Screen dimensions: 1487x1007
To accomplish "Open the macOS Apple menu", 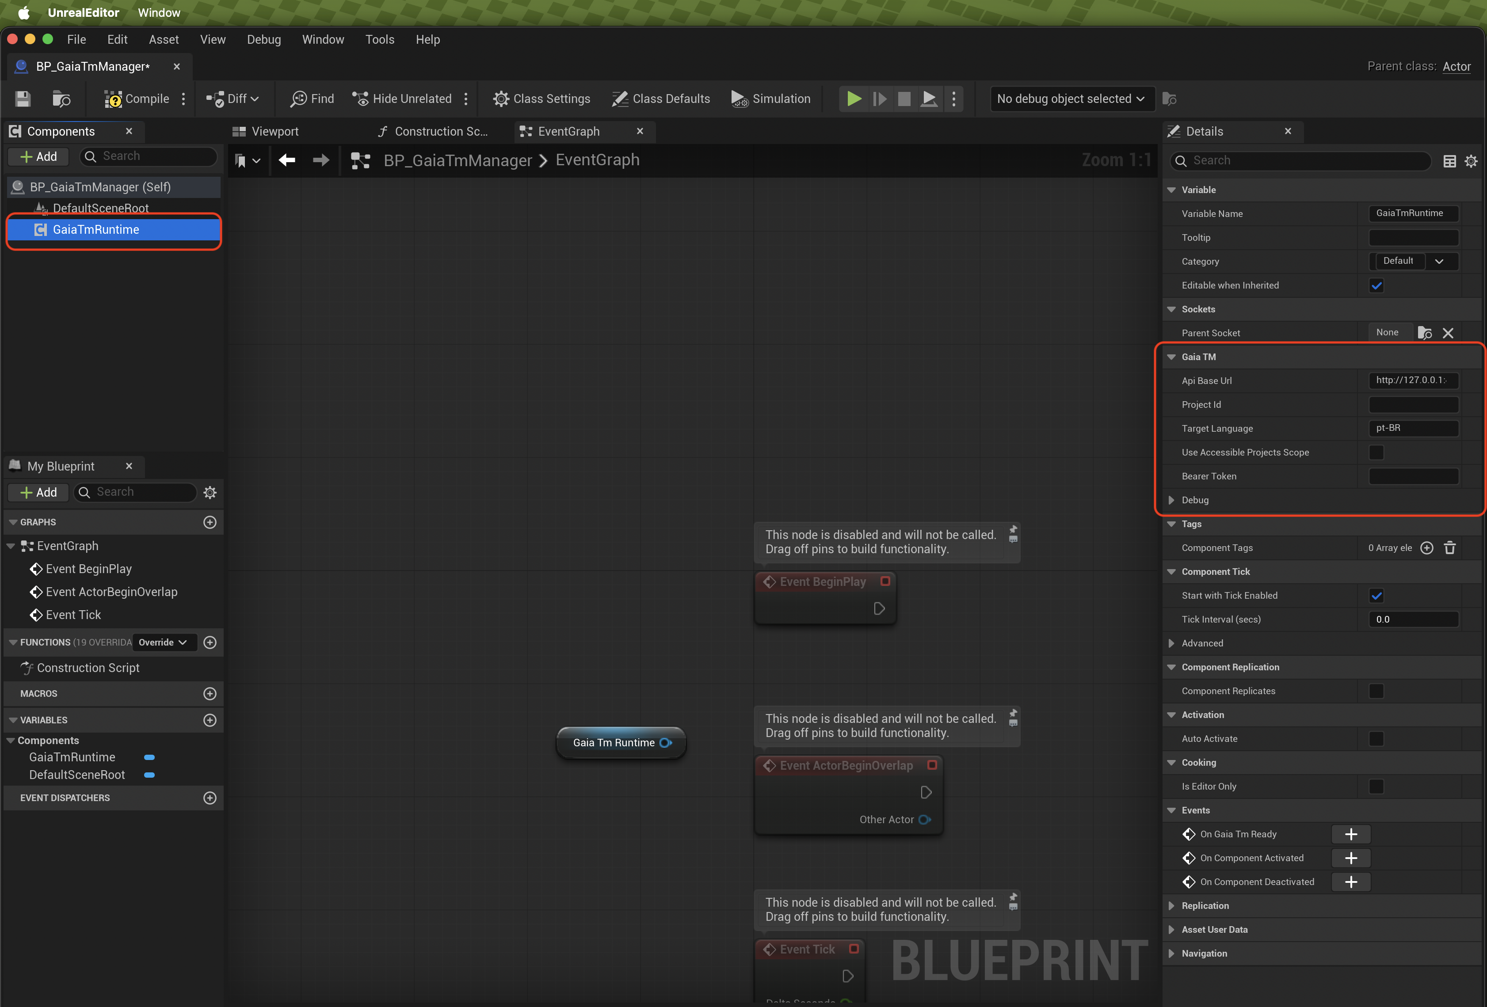I will point(24,12).
